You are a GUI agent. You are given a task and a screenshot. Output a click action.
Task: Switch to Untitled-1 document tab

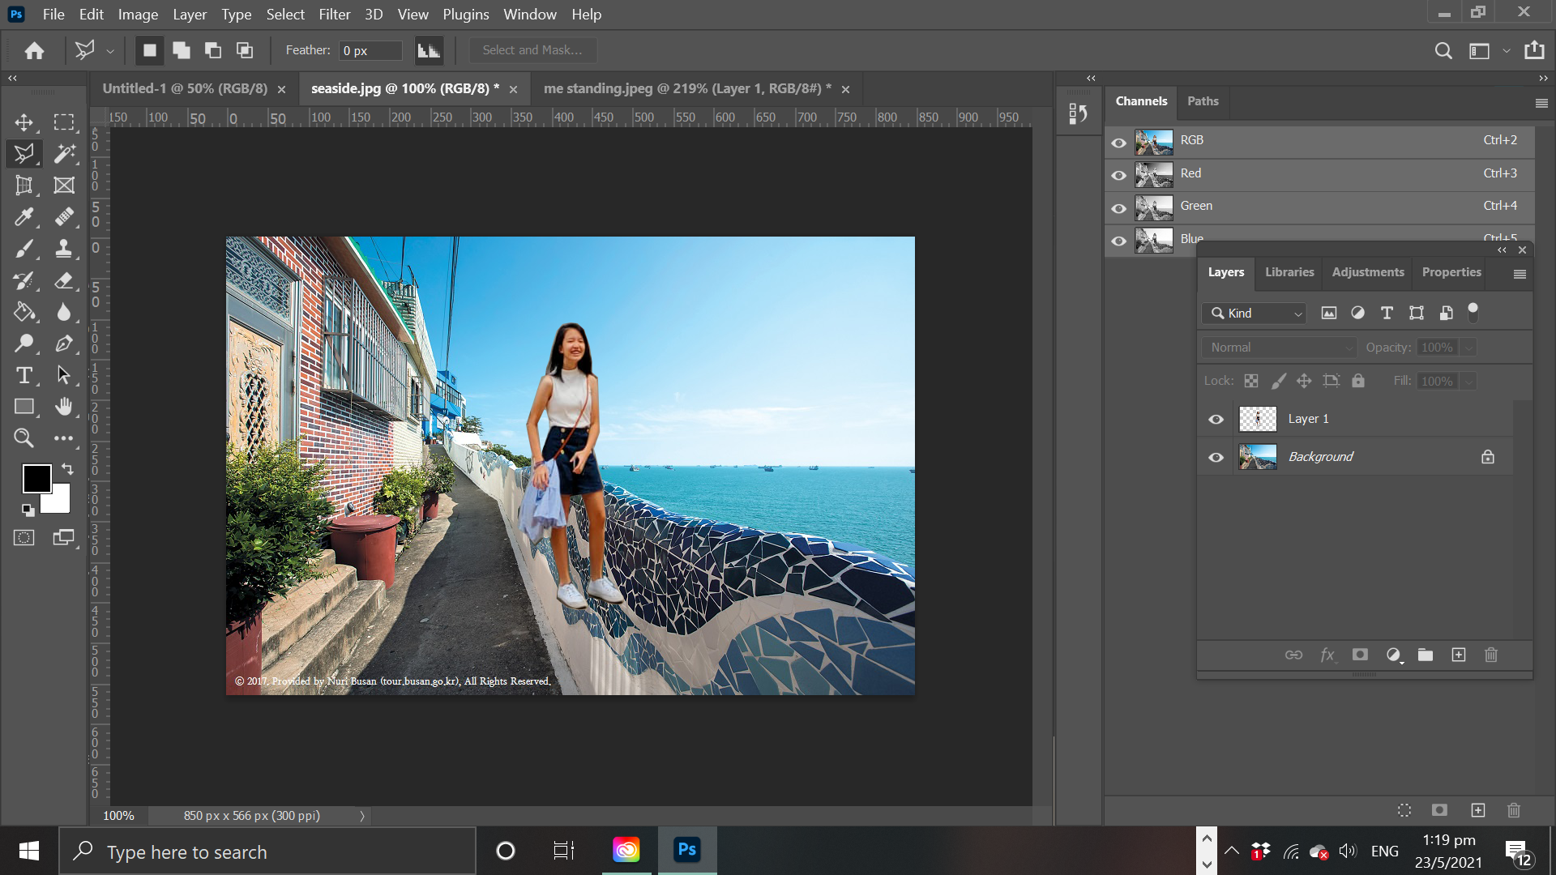pos(185,88)
